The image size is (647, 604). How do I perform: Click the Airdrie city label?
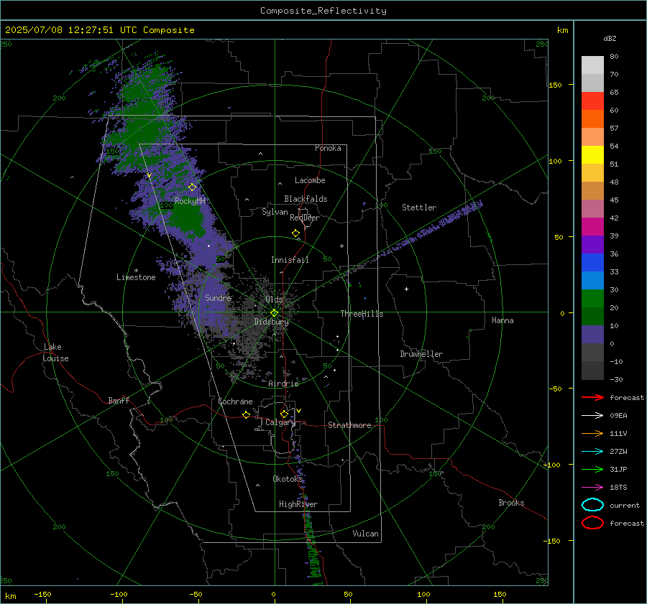283,384
